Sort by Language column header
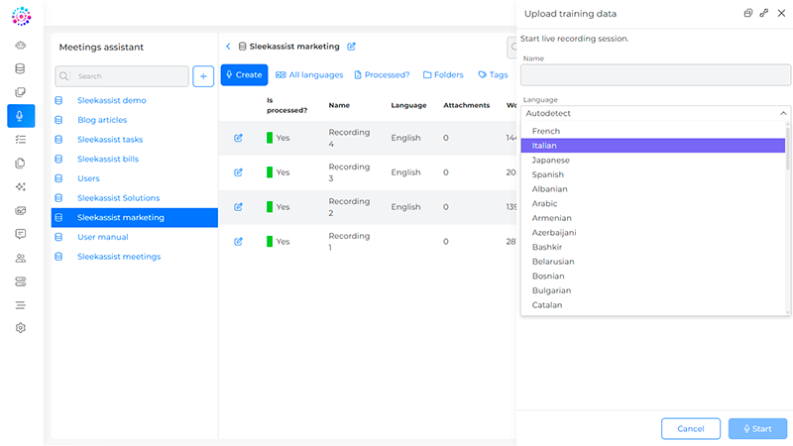 (x=408, y=105)
